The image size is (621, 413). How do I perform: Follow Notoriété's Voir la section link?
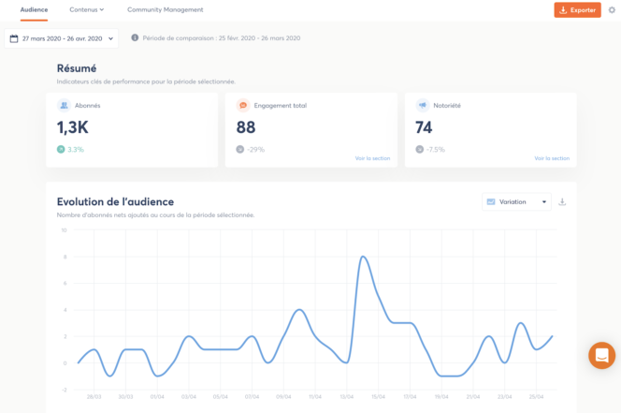552,158
